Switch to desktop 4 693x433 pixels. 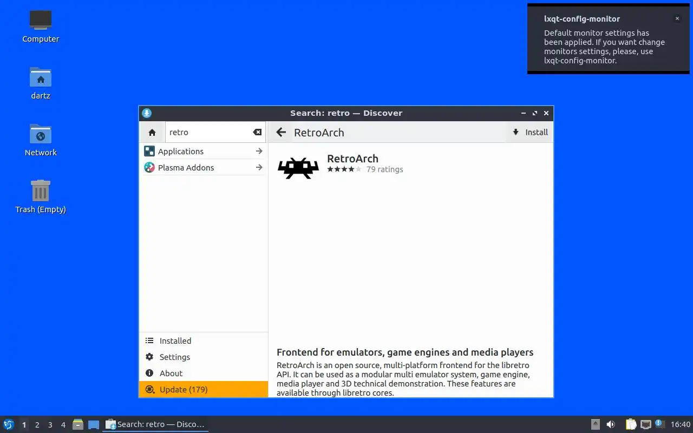coord(63,425)
